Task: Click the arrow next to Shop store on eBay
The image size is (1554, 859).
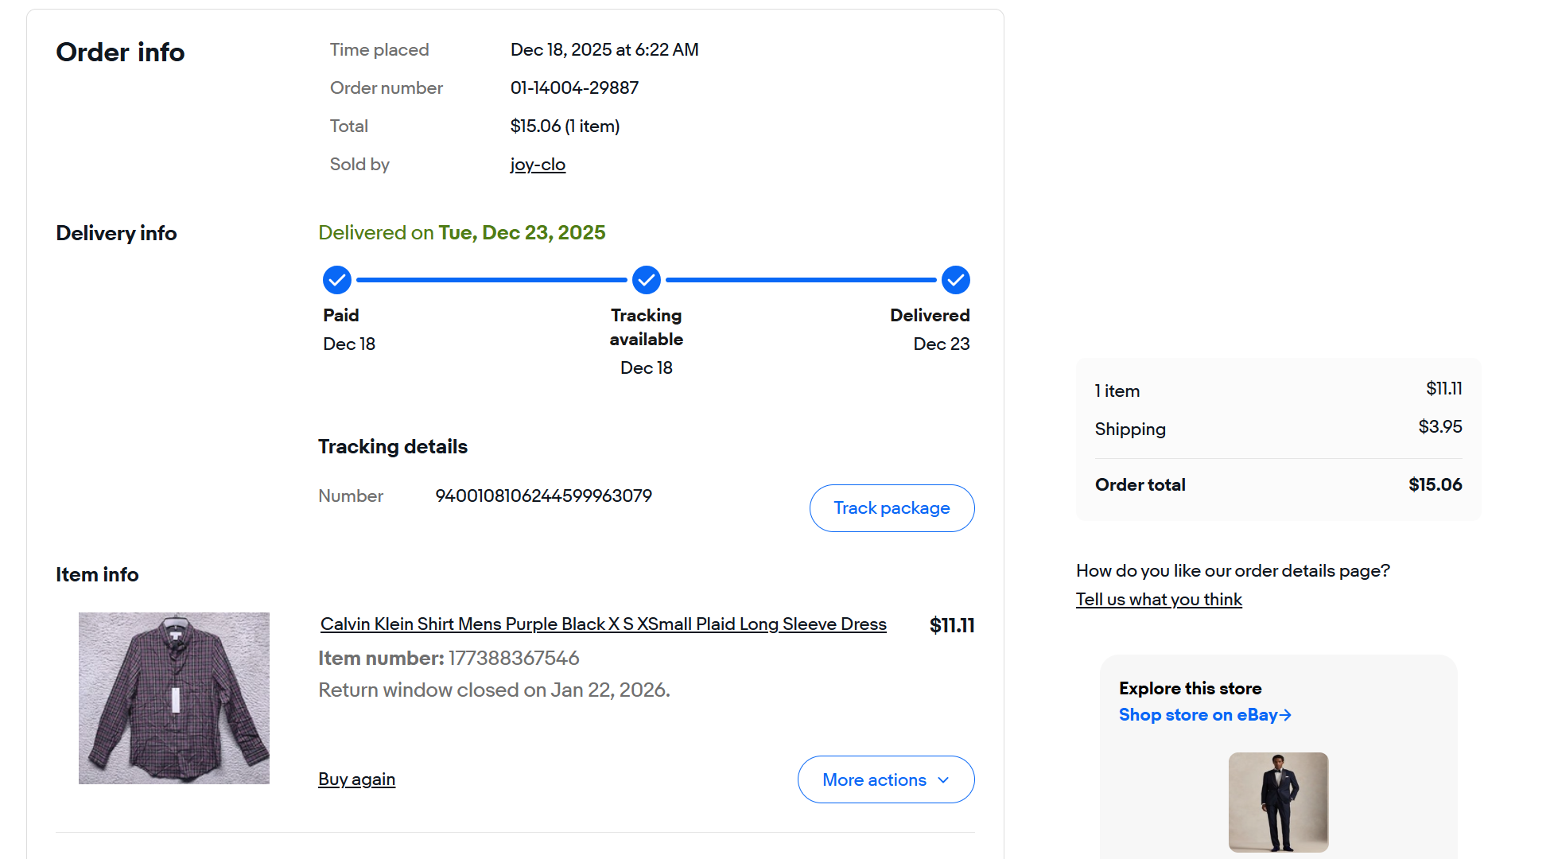Action: [x=1286, y=715]
